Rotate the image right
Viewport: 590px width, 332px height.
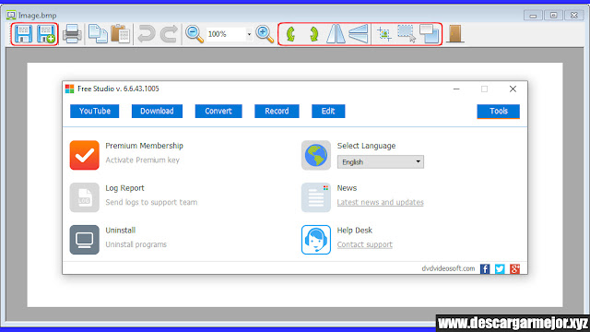[x=313, y=34]
